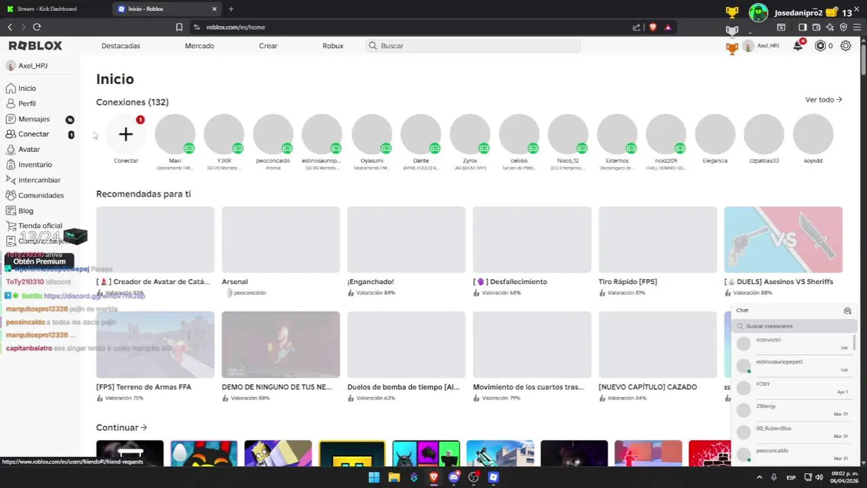Image resolution: width=867 pixels, height=488 pixels.
Task: Select friend Dante in Conexiones
Action: pos(421,140)
